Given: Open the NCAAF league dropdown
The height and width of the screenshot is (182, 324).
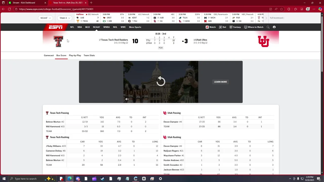Looking at the screenshot, I should click(46, 18).
